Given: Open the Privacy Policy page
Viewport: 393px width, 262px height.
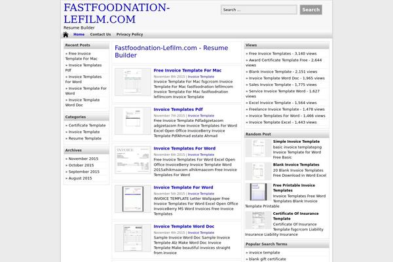Looking at the screenshot, I should coord(130,34).
